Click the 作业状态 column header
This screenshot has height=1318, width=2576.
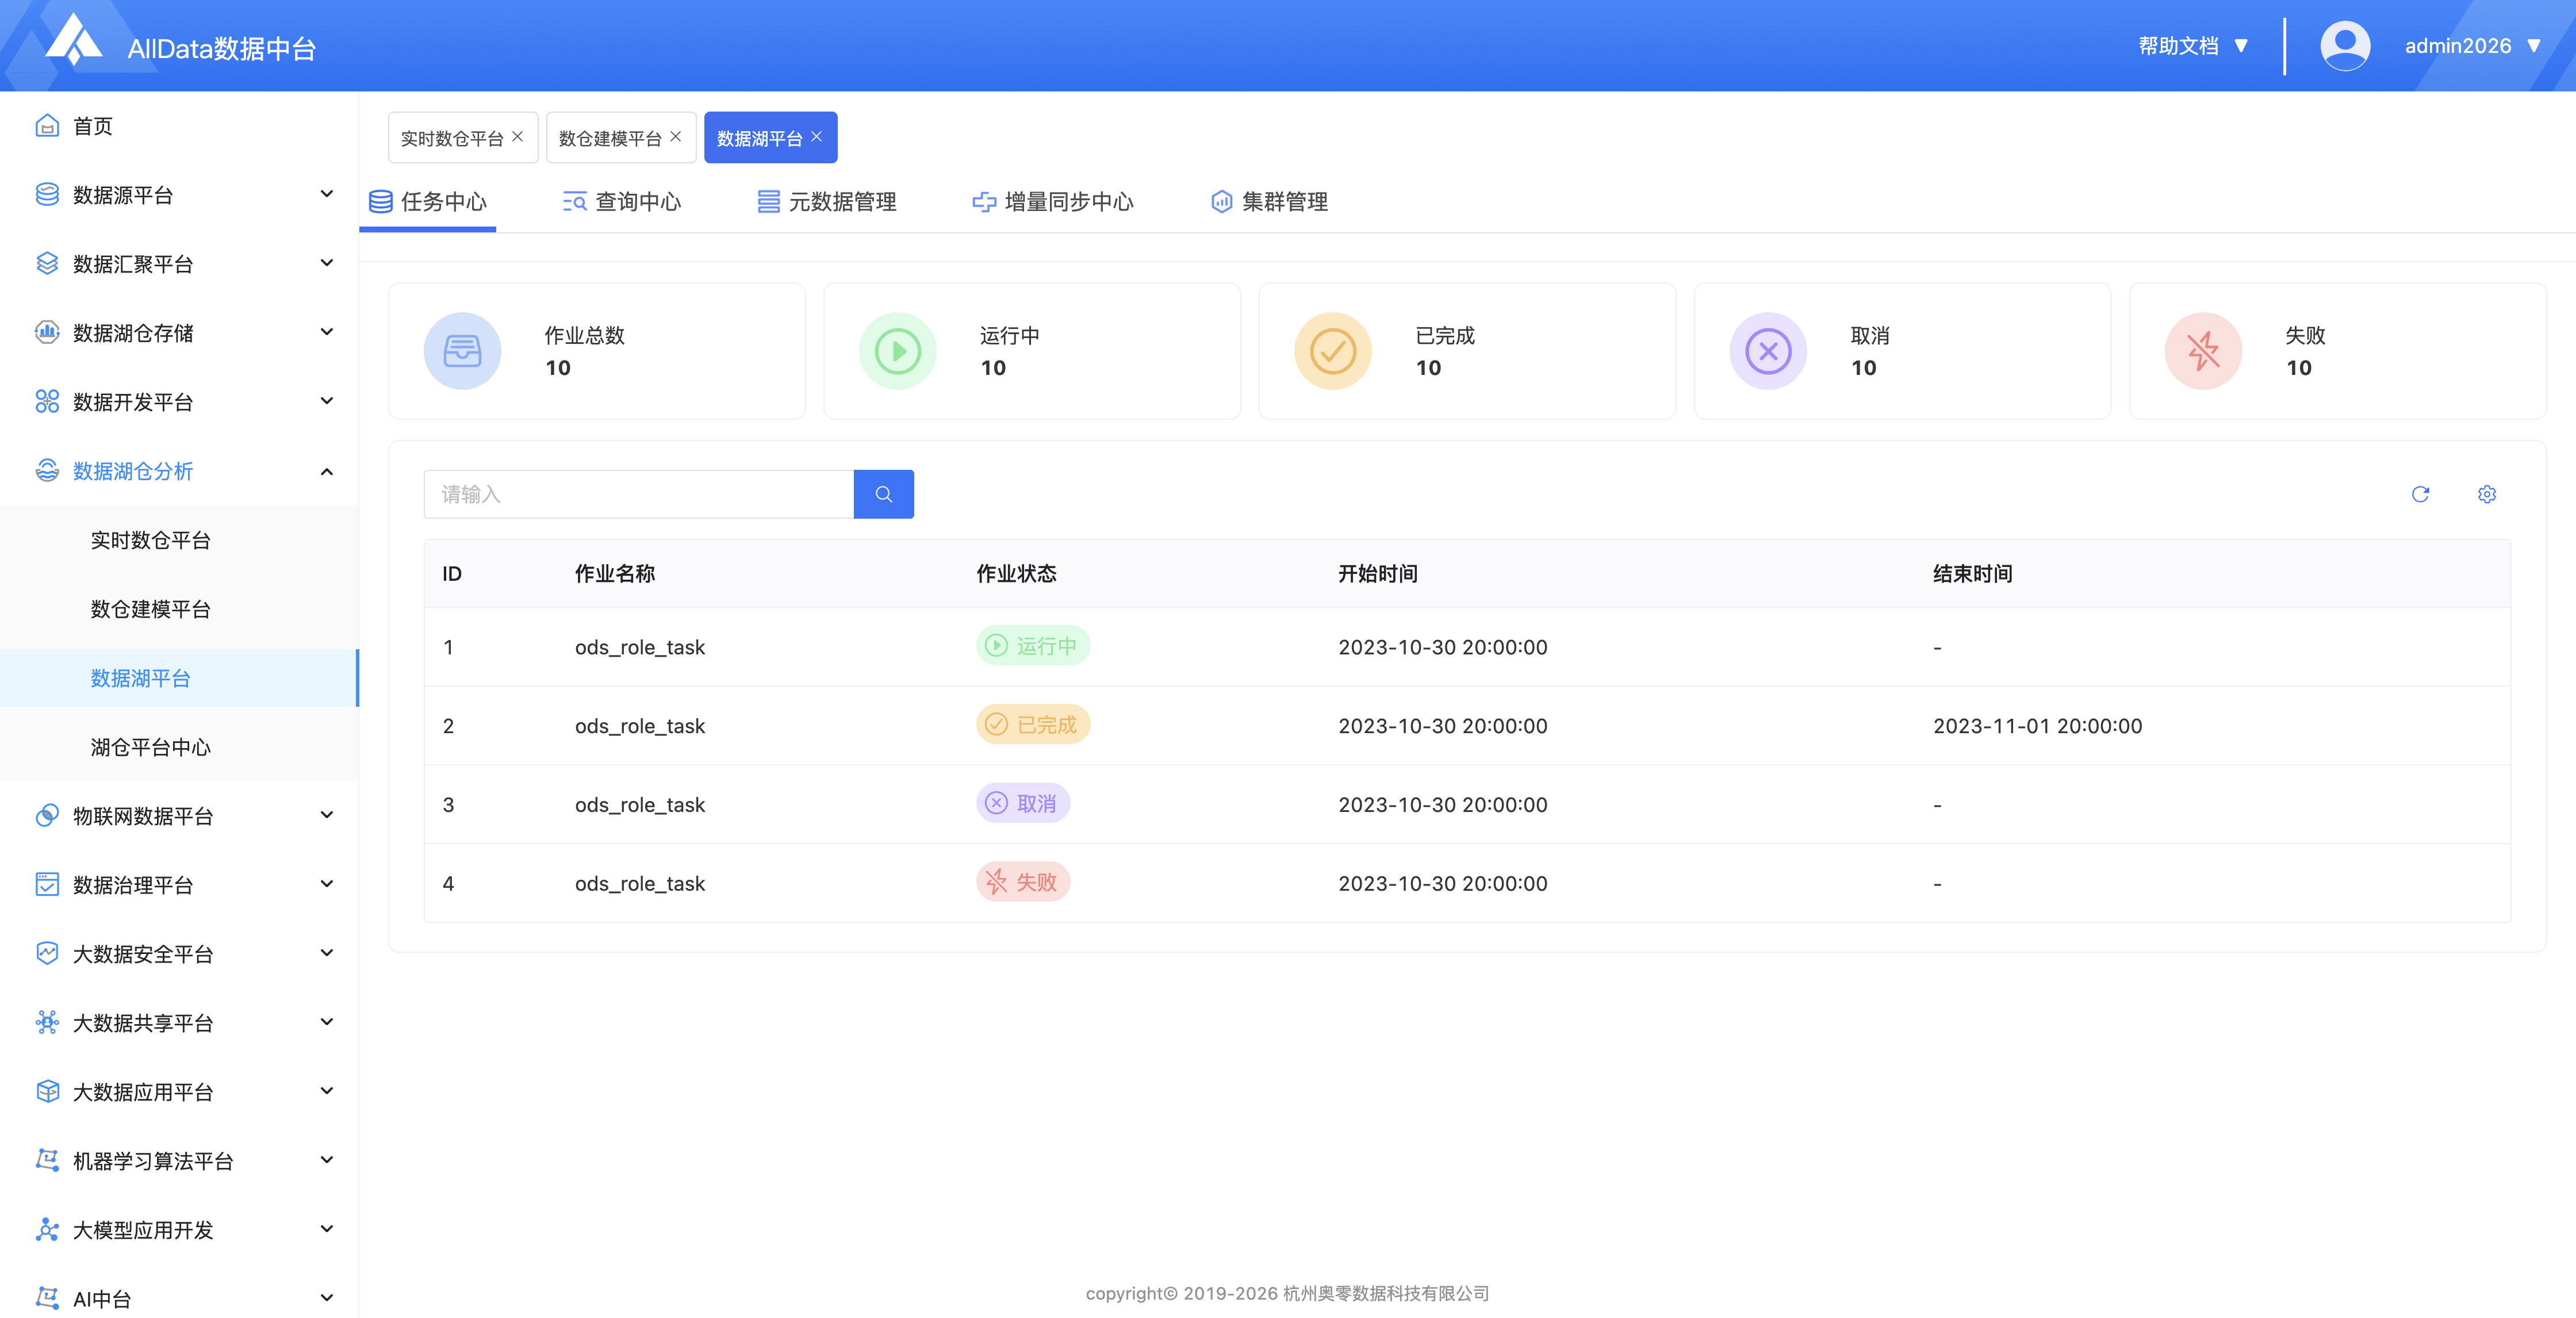[x=1016, y=574]
